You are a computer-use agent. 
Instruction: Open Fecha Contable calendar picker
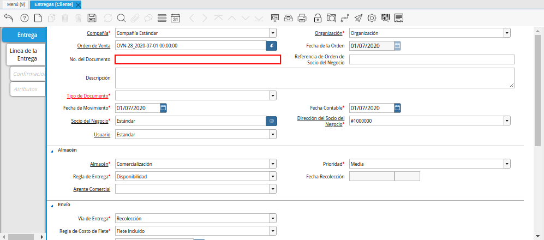click(398, 108)
